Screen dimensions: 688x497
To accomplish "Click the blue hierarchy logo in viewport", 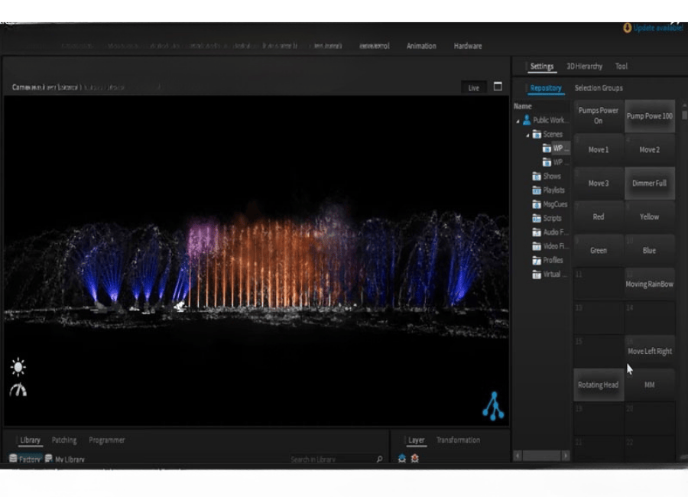I will pyautogui.click(x=493, y=406).
